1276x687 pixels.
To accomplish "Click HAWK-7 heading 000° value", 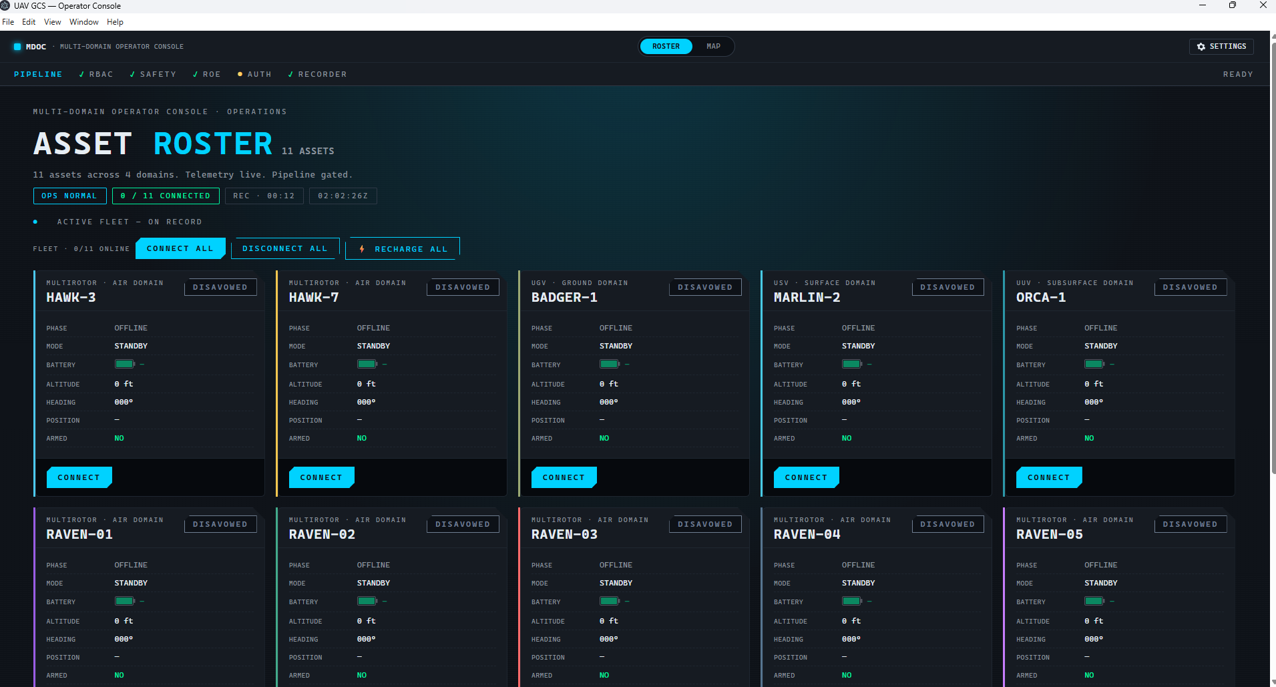I will [x=366, y=402].
